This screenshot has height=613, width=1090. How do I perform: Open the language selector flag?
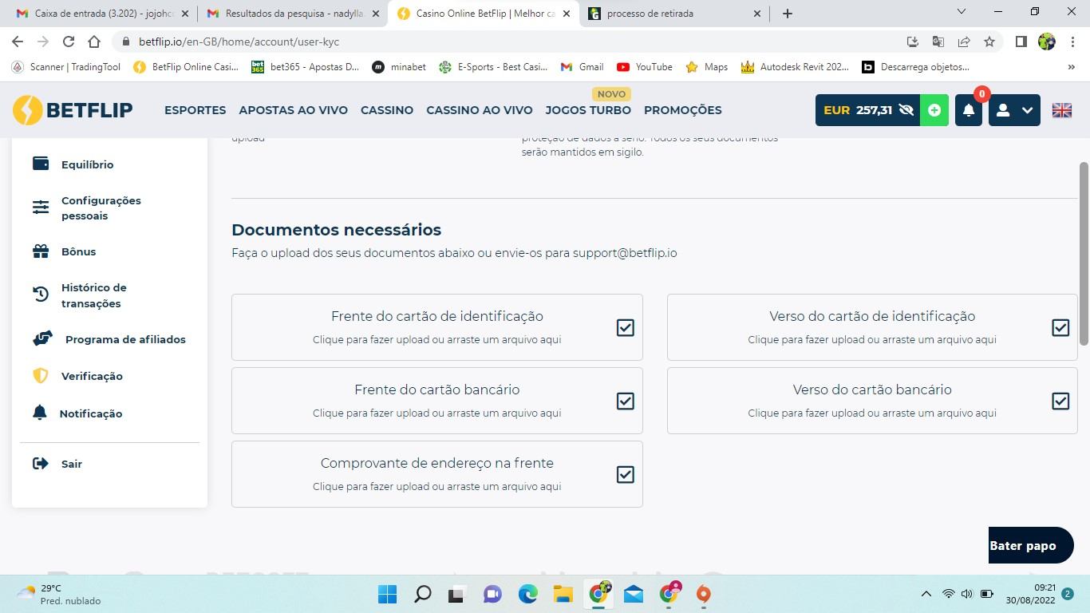click(x=1061, y=110)
